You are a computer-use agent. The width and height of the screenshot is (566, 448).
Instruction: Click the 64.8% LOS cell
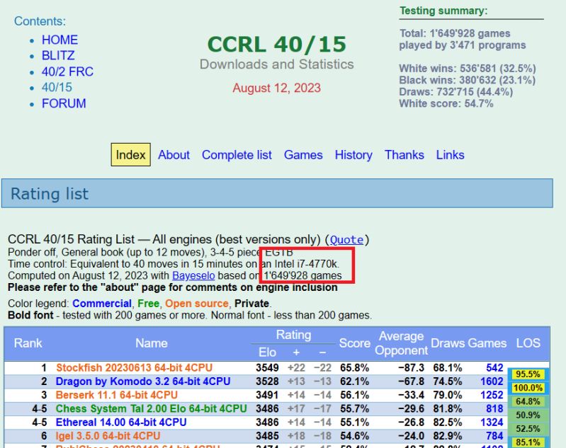[528, 401]
